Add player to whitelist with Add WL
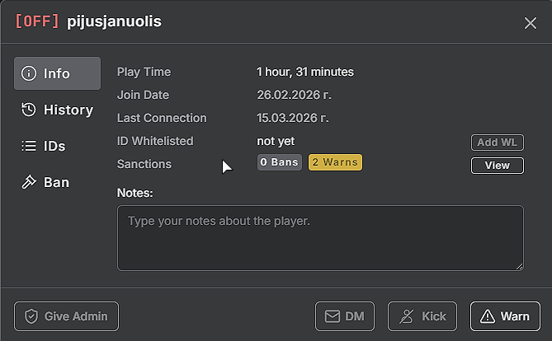 click(497, 142)
